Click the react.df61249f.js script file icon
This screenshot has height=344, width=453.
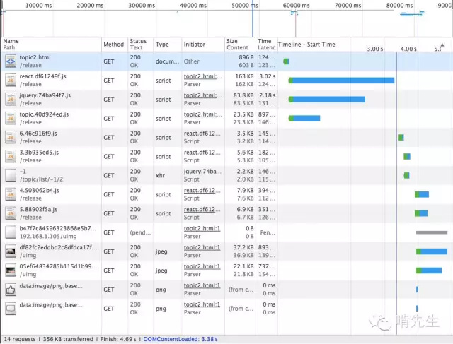pyautogui.click(x=11, y=81)
